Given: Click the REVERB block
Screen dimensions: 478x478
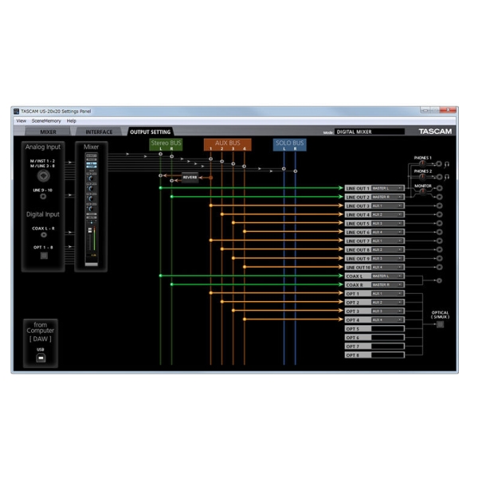Looking at the screenshot, I should [190, 178].
